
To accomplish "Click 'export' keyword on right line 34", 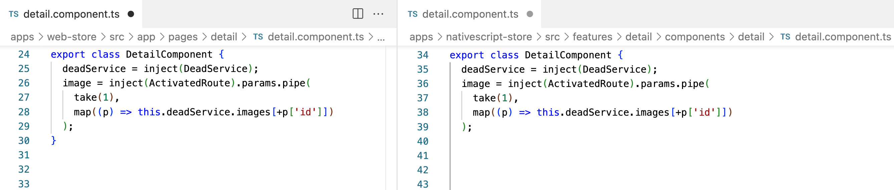I will tap(466, 55).
